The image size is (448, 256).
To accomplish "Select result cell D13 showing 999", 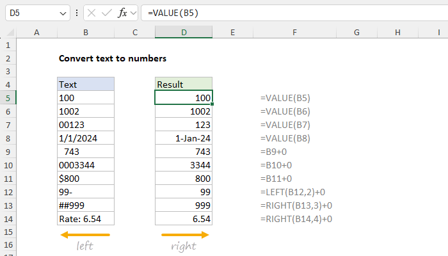I will click(184, 205).
